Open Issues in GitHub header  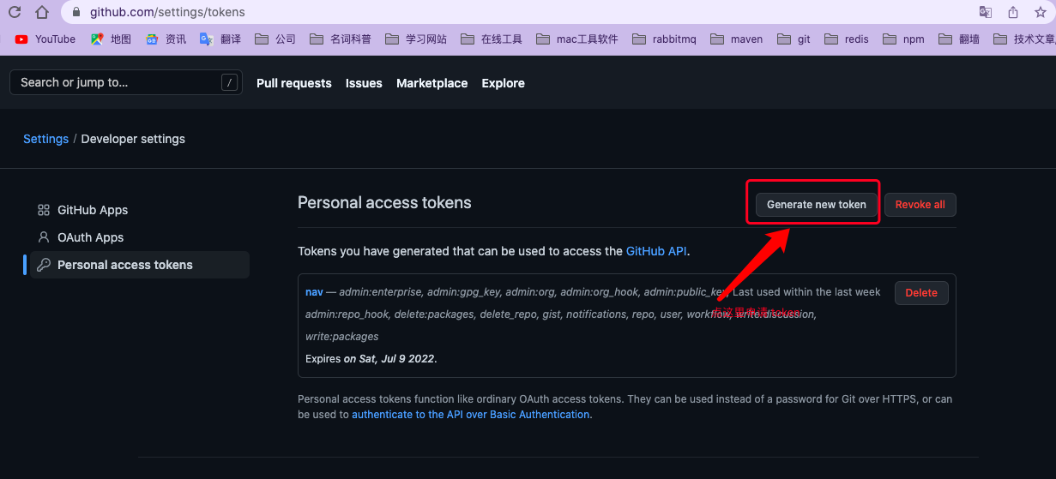tap(364, 83)
